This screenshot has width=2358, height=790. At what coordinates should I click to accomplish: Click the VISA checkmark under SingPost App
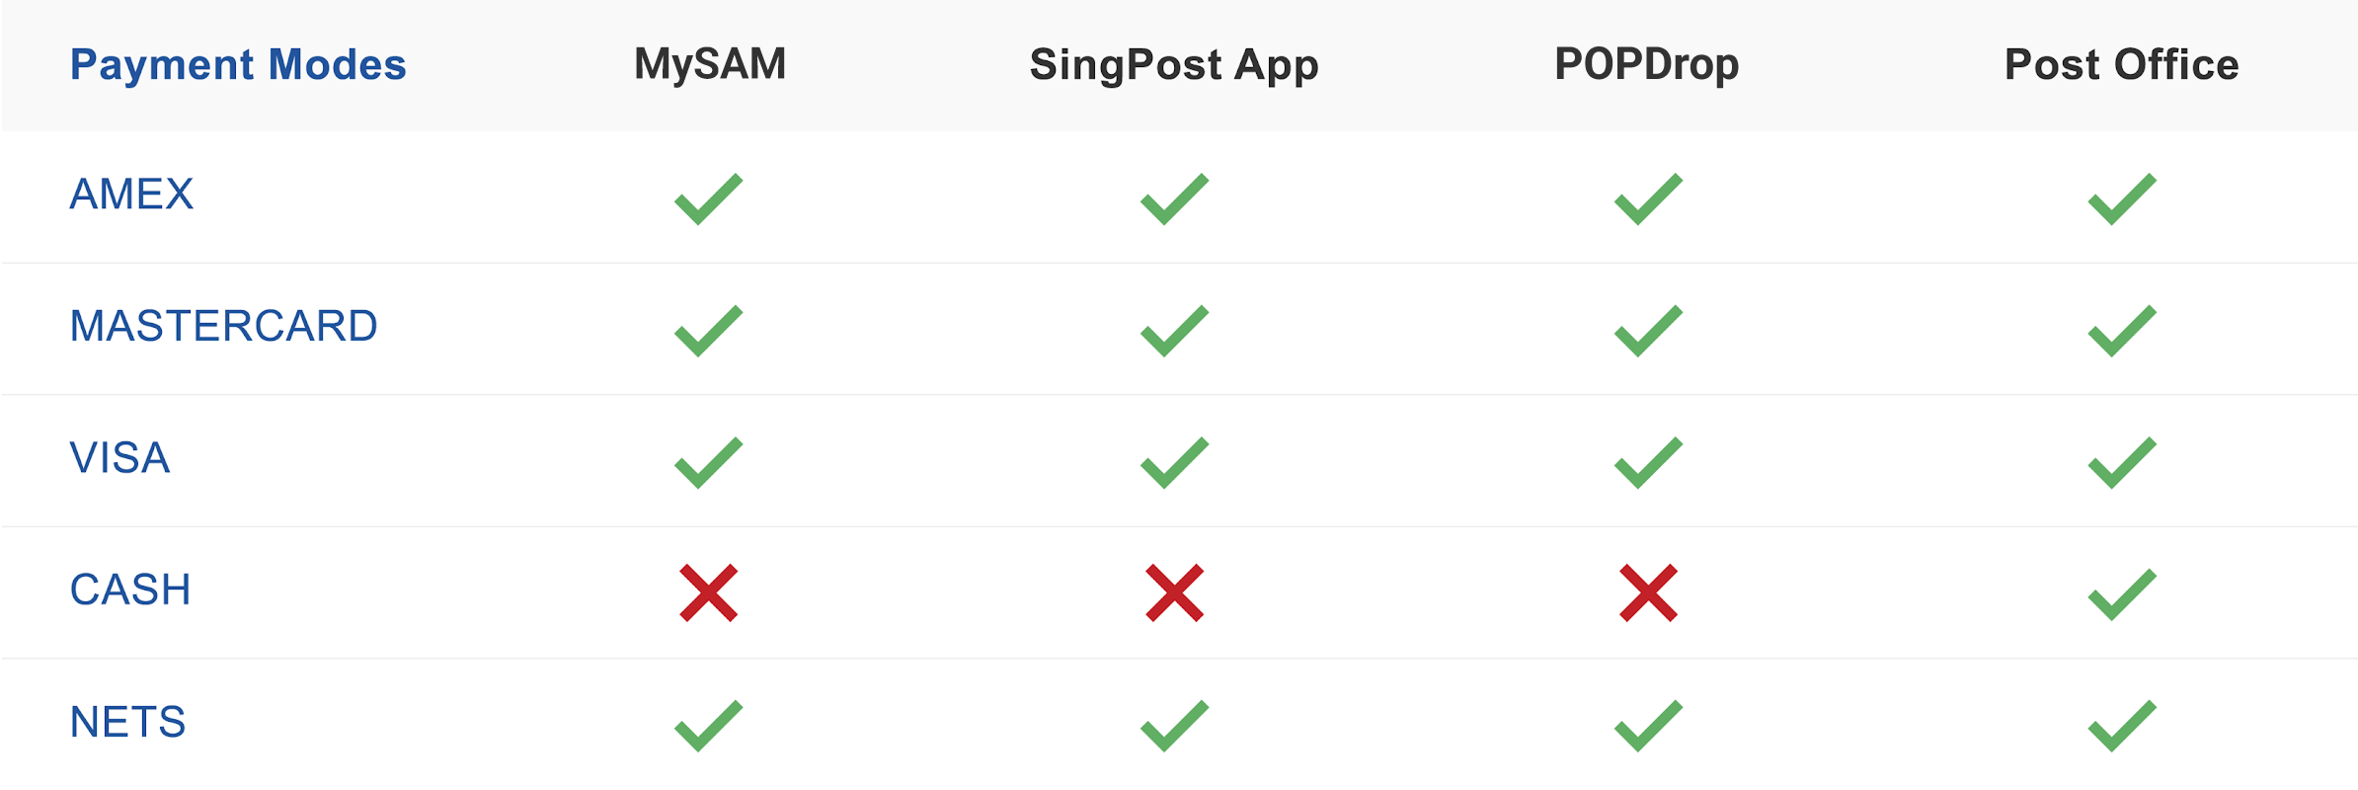[1174, 462]
